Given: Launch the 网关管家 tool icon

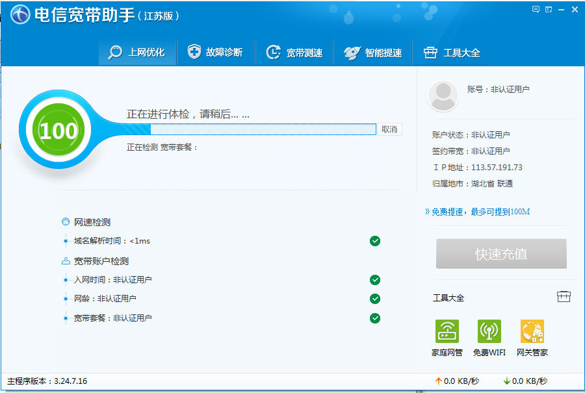Looking at the screenshot, I should click(x=532, y=331).
